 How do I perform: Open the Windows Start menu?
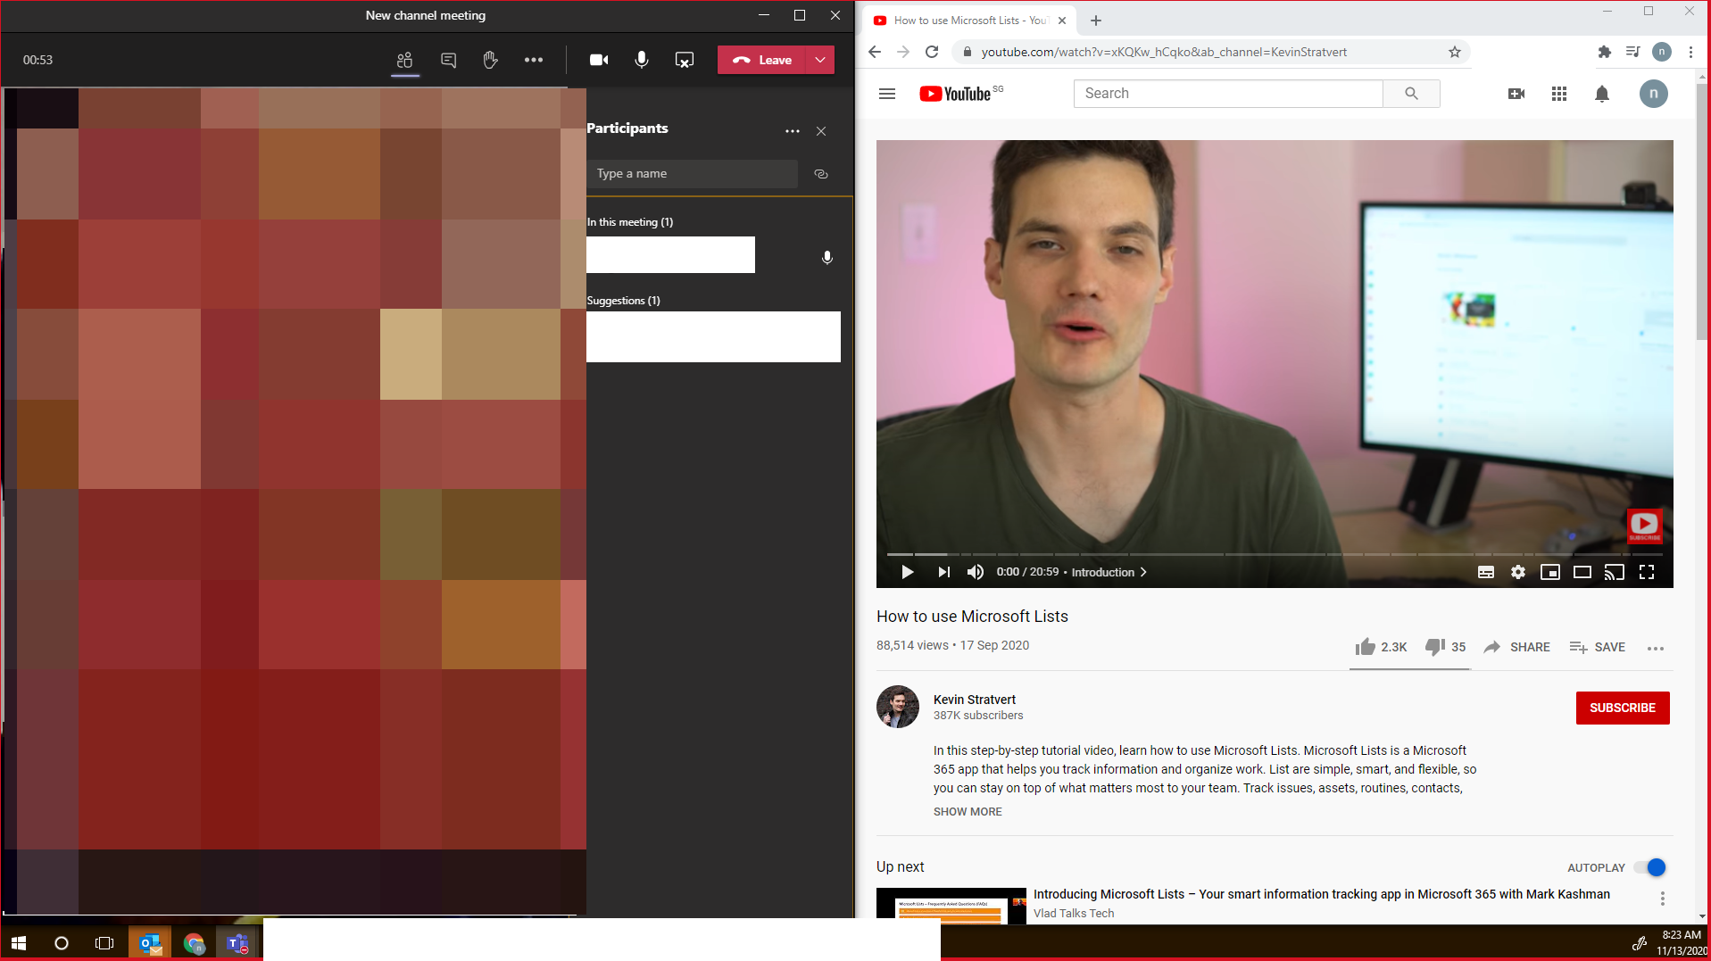(x=19, y=942)
